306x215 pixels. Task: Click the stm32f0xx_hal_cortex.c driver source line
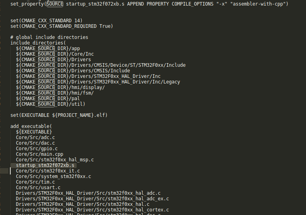(x=92, y=210)
